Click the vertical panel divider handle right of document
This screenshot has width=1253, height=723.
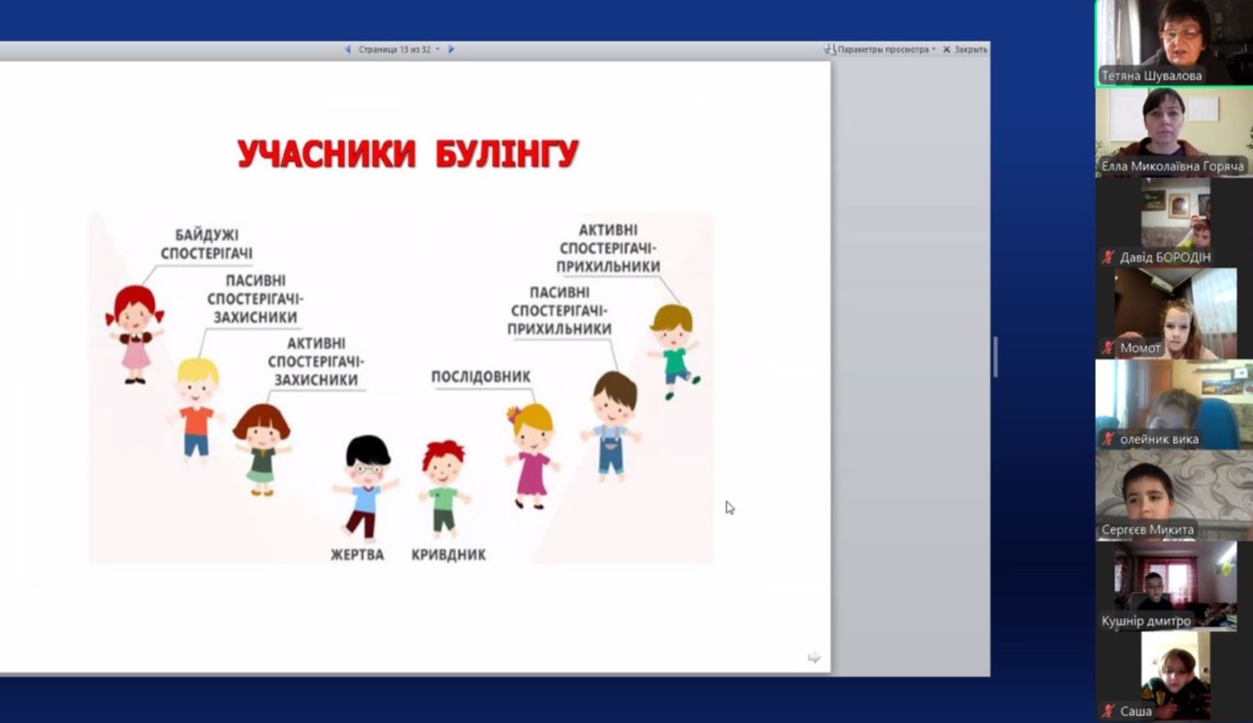(995, 357)
